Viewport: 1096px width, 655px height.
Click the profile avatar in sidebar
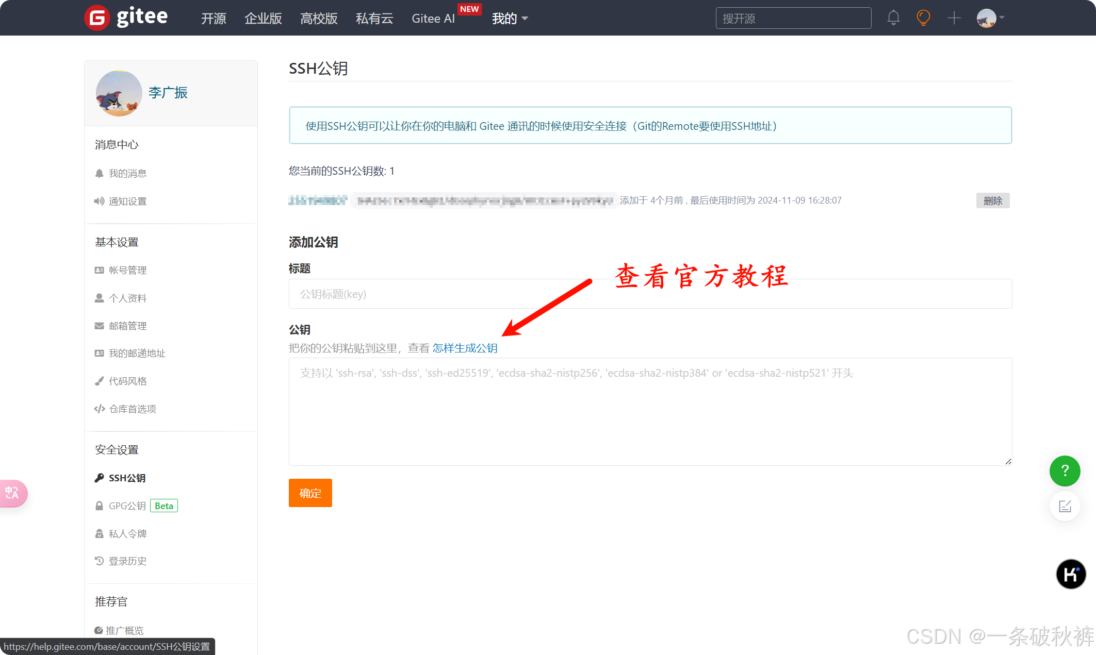click(x=119, y=93)
